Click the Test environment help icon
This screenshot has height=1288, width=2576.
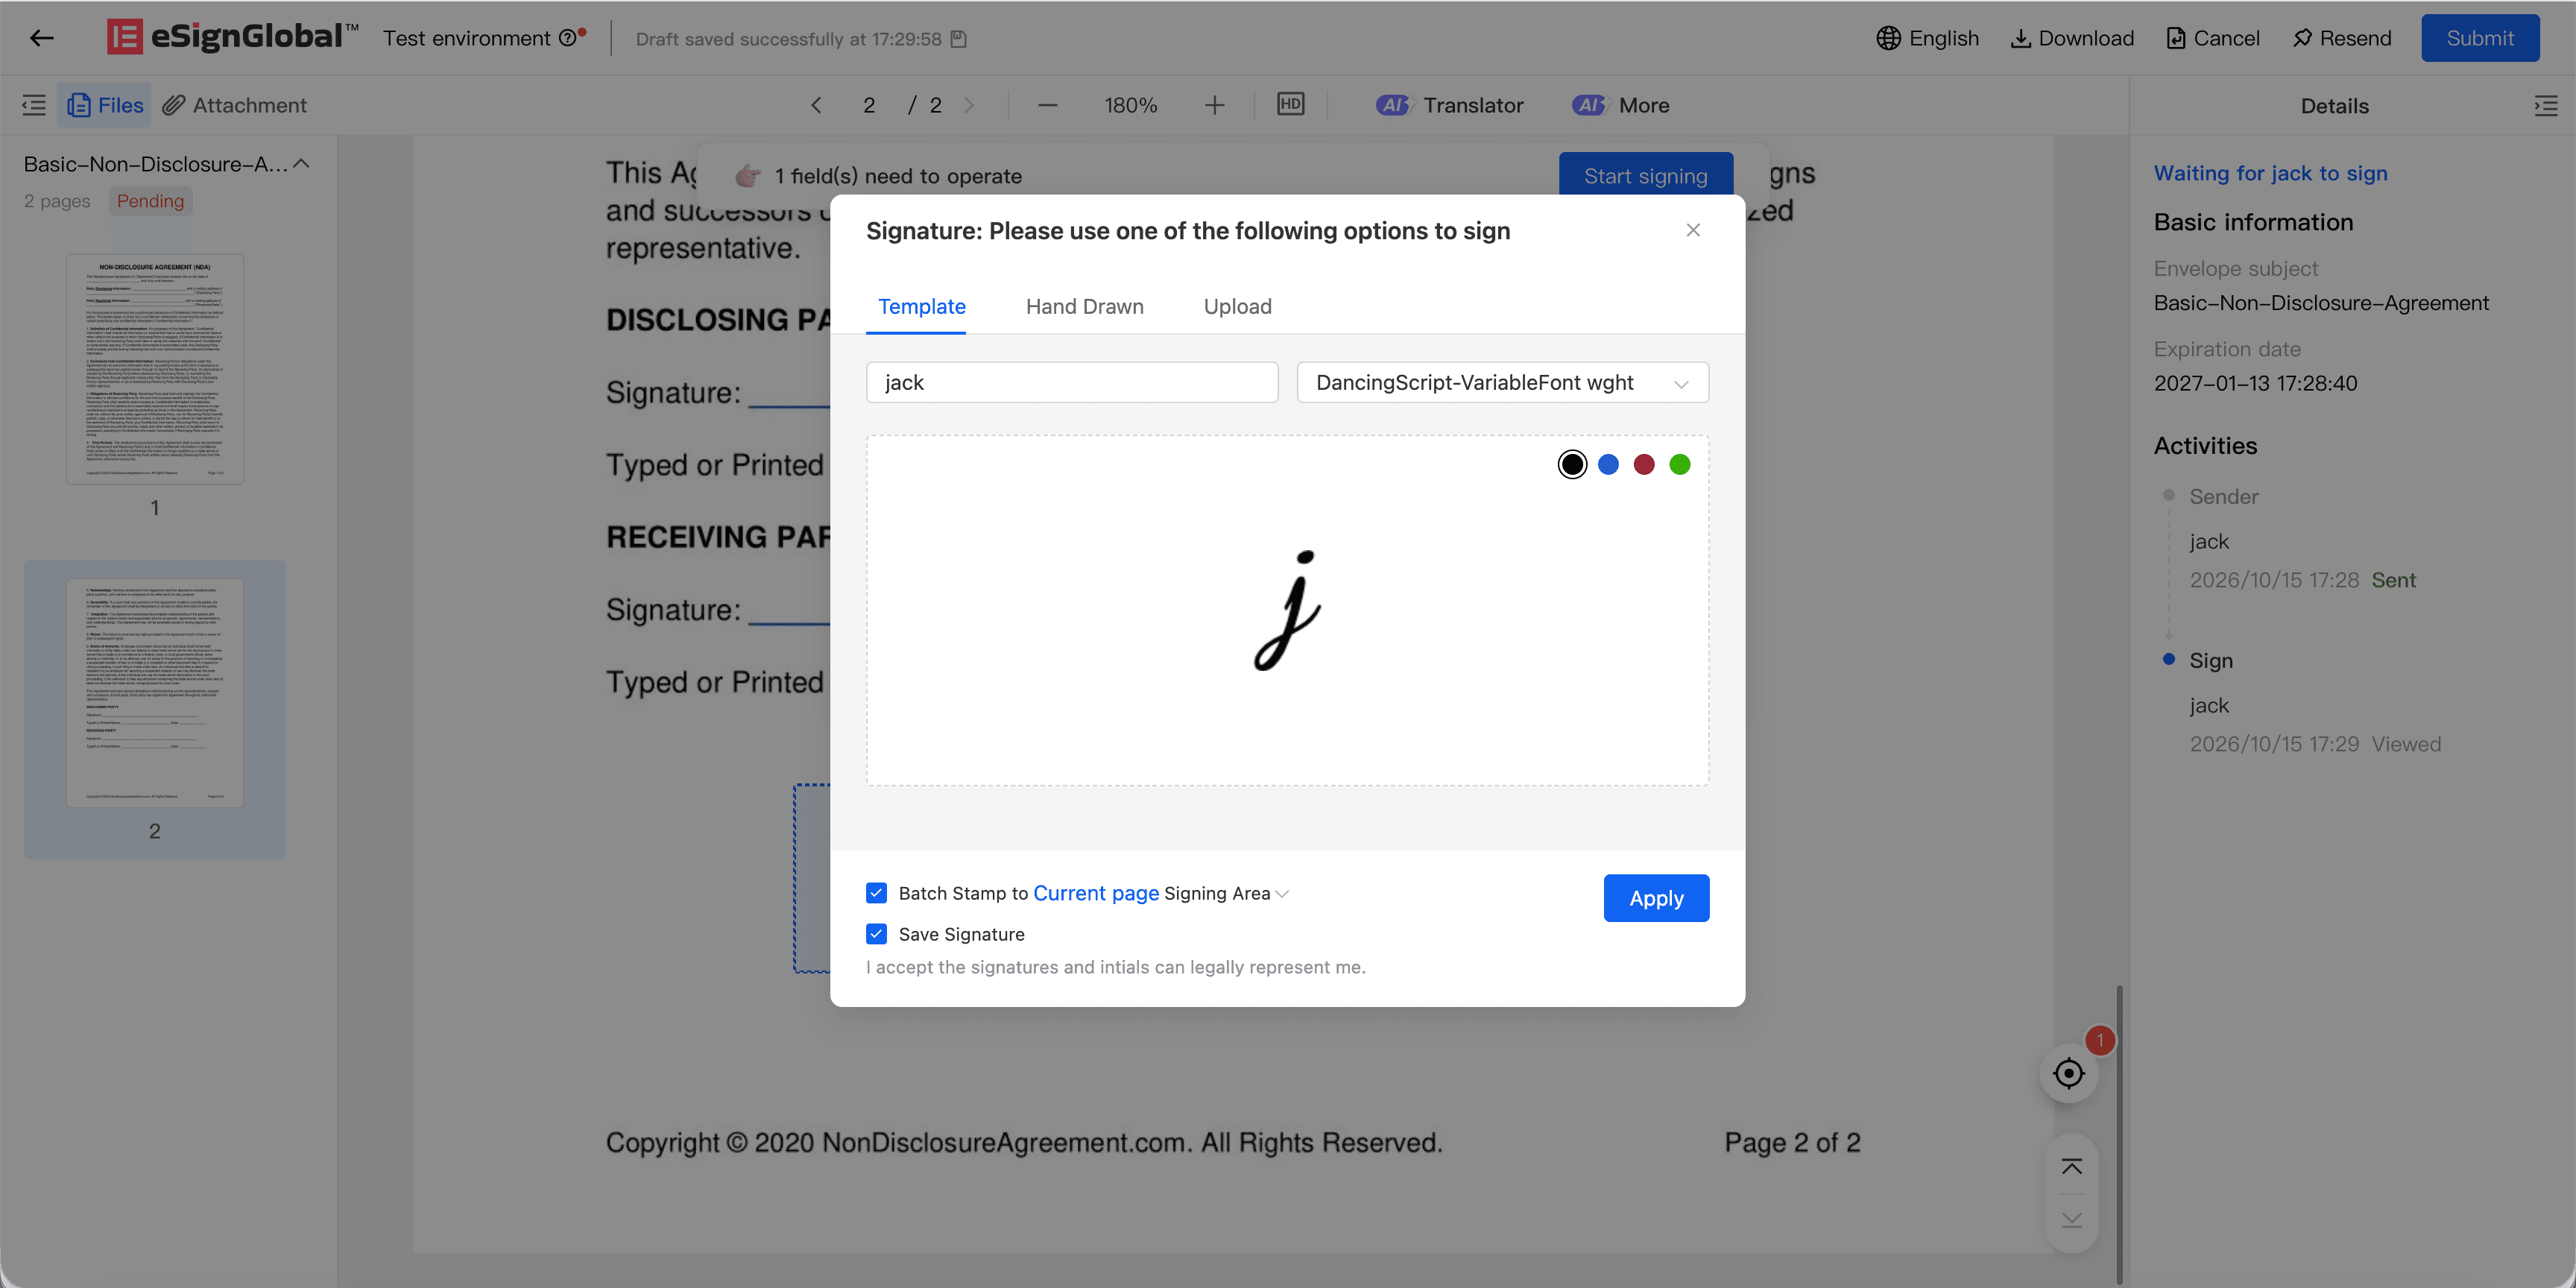point(567,38)
